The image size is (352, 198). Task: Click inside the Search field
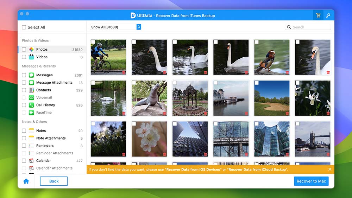point(308,27)
